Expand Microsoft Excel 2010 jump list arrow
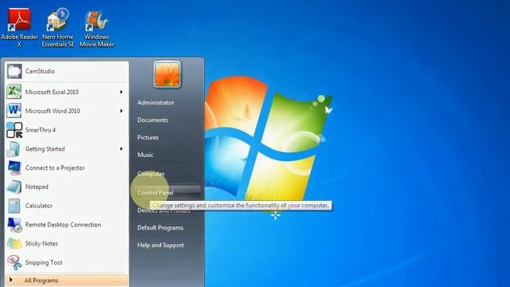 coord(121,92)
